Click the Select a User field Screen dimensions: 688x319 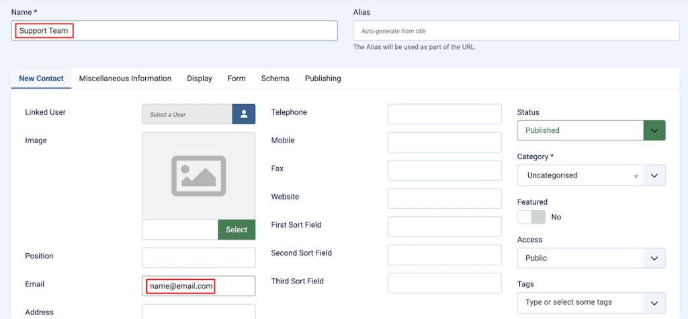tap(187, 114)
